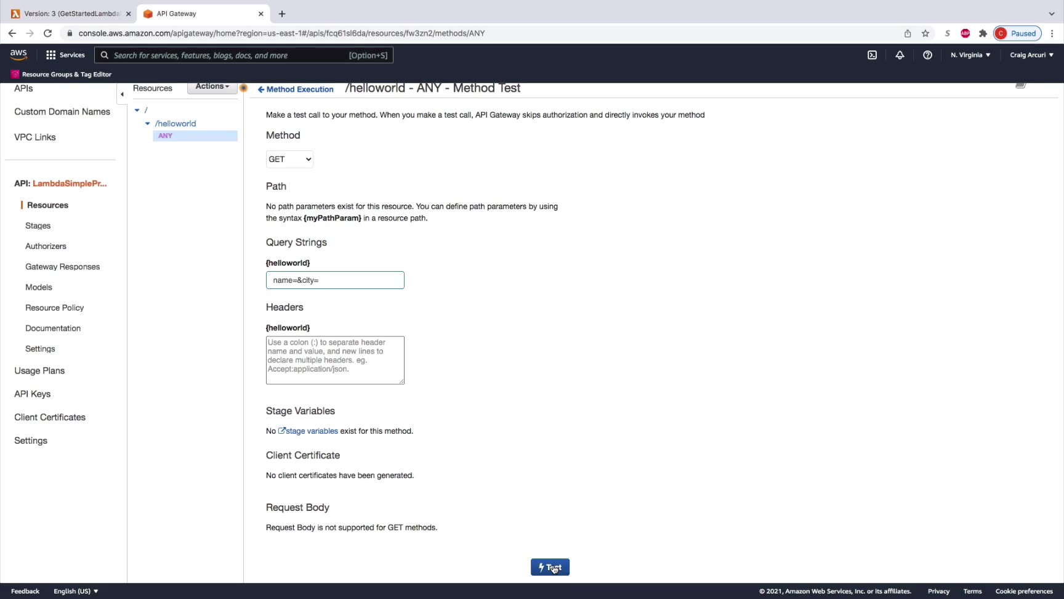This screenshot has height=599, width=1064.
Task: Open AWS CloudShell icon
Action: [872, 55]
